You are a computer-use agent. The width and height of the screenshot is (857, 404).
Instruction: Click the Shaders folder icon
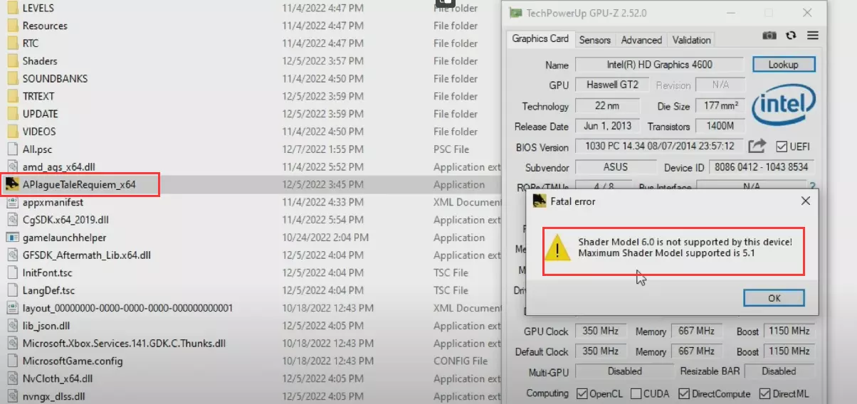click(x=12, y=61)
